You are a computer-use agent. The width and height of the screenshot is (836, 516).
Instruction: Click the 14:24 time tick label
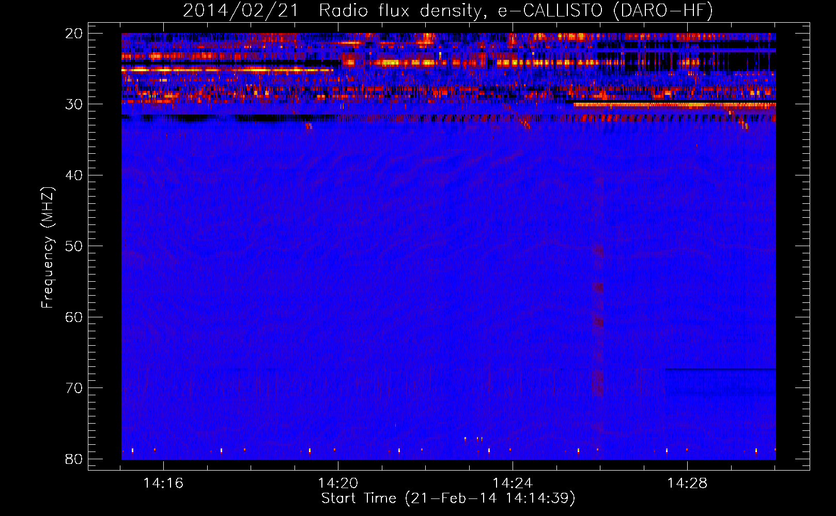coord(513,483)
